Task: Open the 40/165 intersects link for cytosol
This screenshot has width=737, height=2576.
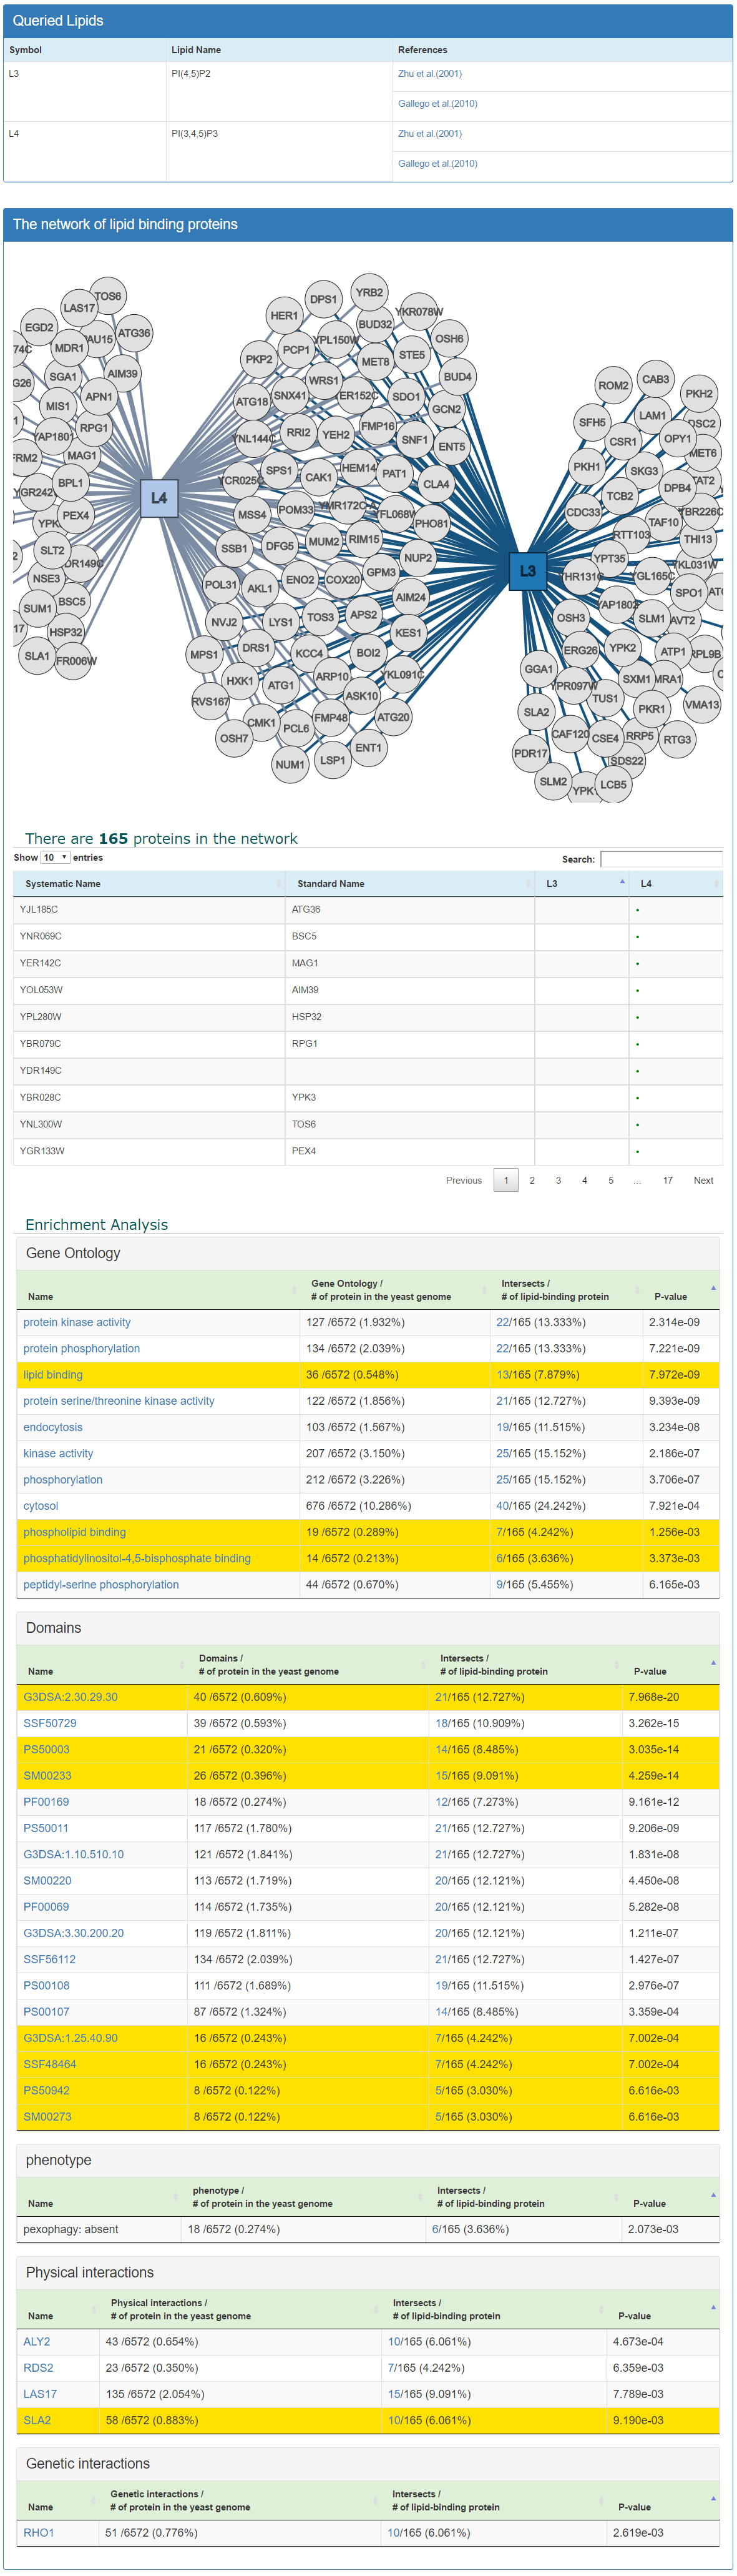Action: coord(504,1506)
